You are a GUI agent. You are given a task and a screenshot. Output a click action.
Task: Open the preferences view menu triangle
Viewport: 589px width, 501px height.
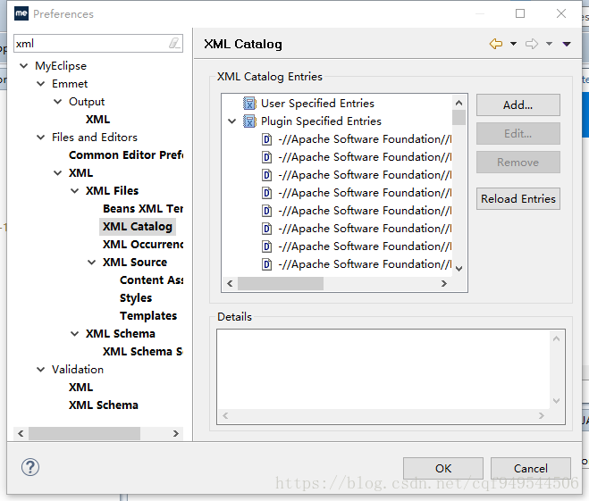567,45
